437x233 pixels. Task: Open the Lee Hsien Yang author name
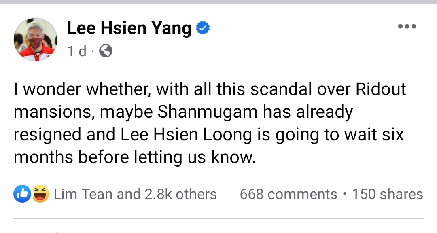[x=129, y=28]
